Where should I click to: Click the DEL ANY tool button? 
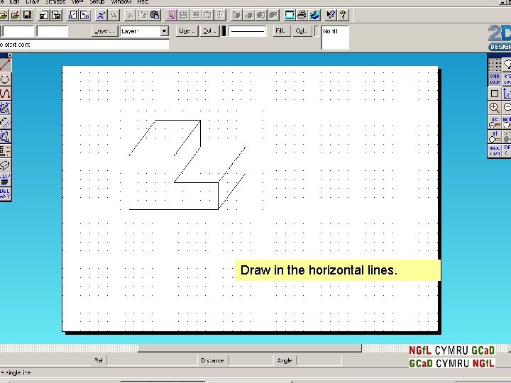tap(5, 194)
